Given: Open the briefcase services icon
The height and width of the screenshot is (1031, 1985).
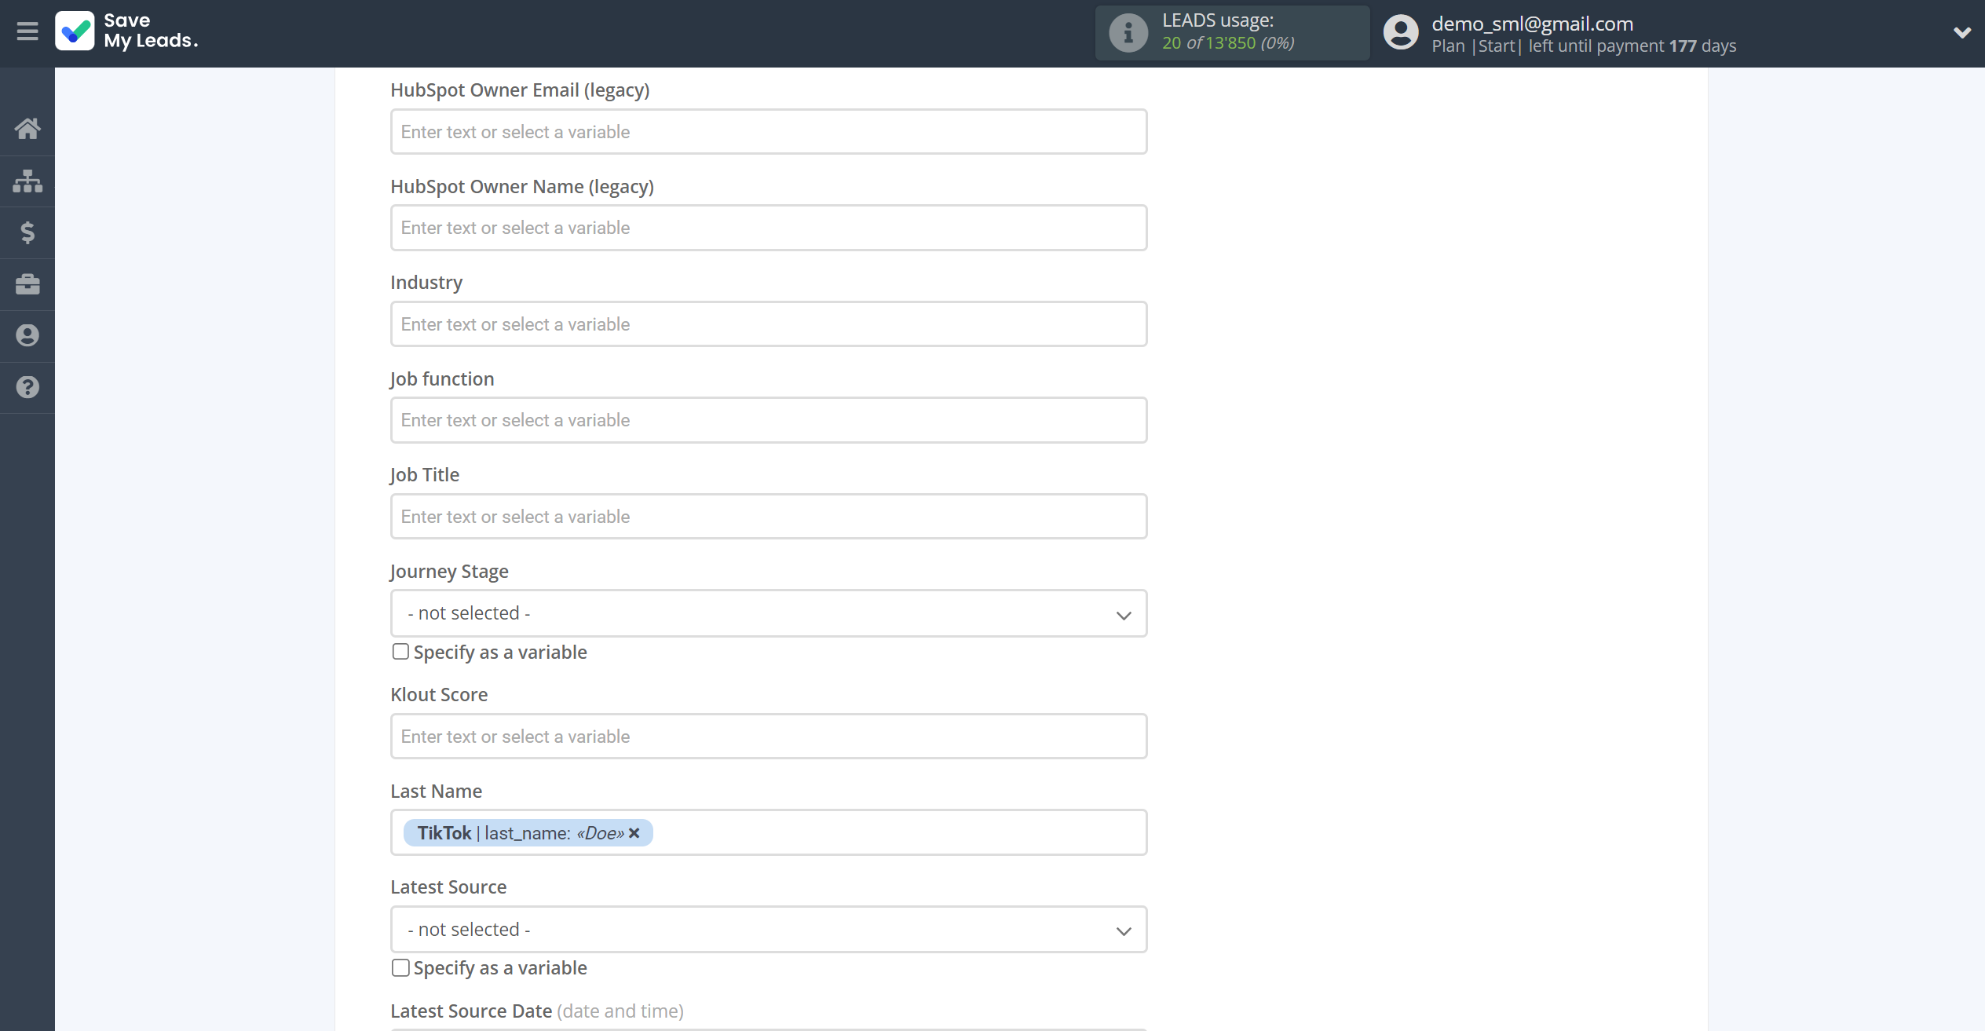Looking at the screenshot, I should tap(27, 284).
